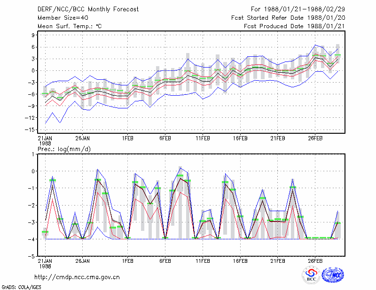Click 11FEB tick on precipitation chart axis
The image size is (376, 290).
tap(203, 261)
